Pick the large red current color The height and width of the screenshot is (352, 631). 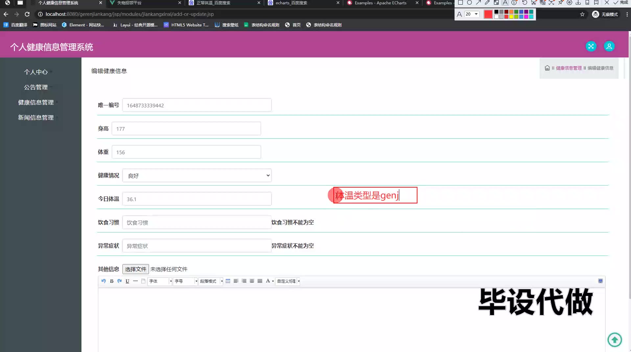click(x=488, y=14)
